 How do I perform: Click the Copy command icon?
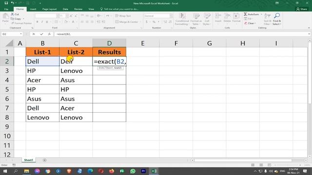click(x=12, y=18)
